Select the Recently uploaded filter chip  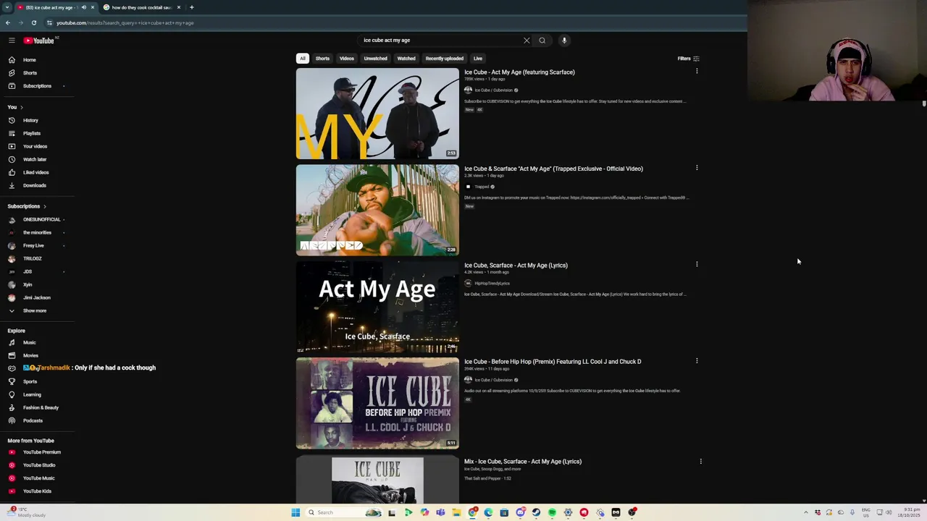[445, 59]
